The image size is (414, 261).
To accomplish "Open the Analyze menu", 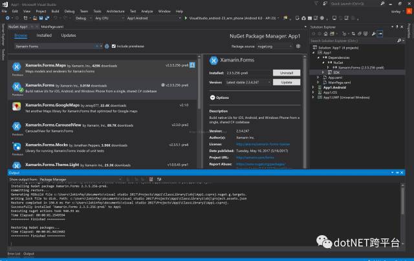I will point(147,12).
